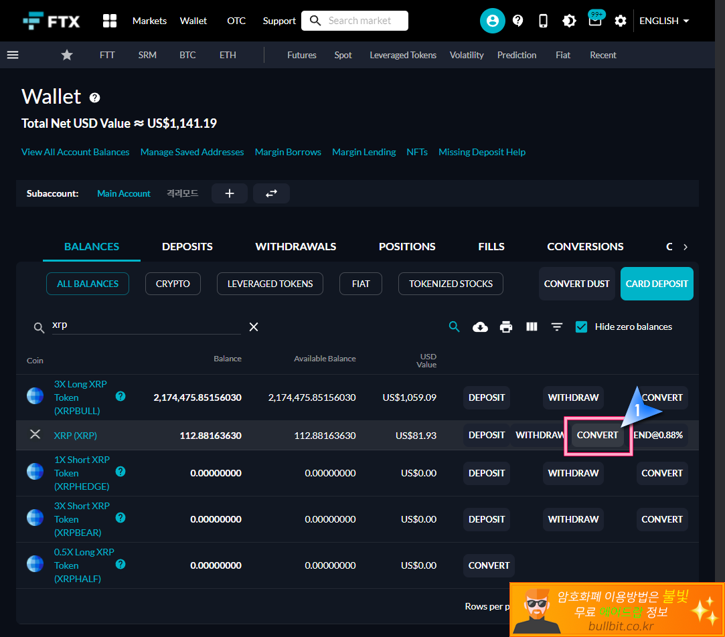Image resolution: width=725 pixels, height=637 pixels.
Task: Switch to CONVERSIONS tab
Action: click(x=585, y=247)
